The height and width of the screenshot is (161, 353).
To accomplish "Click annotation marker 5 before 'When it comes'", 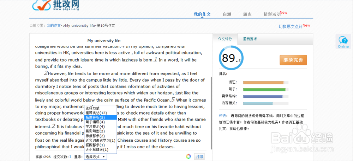I will point(173,99).
